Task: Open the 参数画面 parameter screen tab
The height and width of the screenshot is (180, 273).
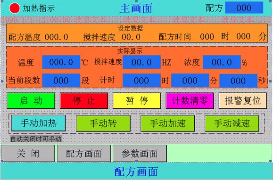Action: (x=140, y=154)
